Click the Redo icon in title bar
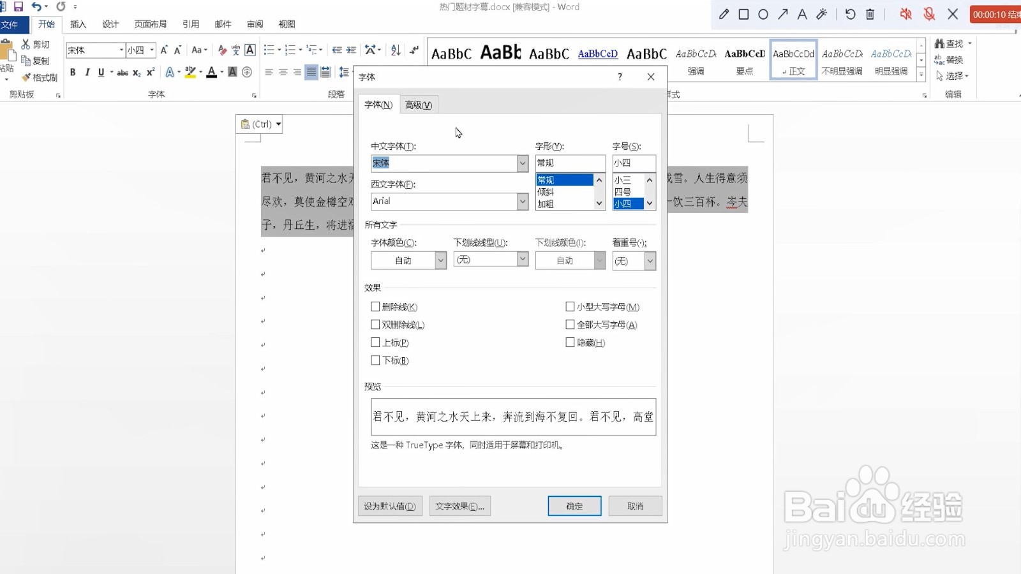 [x=61, y=6]
